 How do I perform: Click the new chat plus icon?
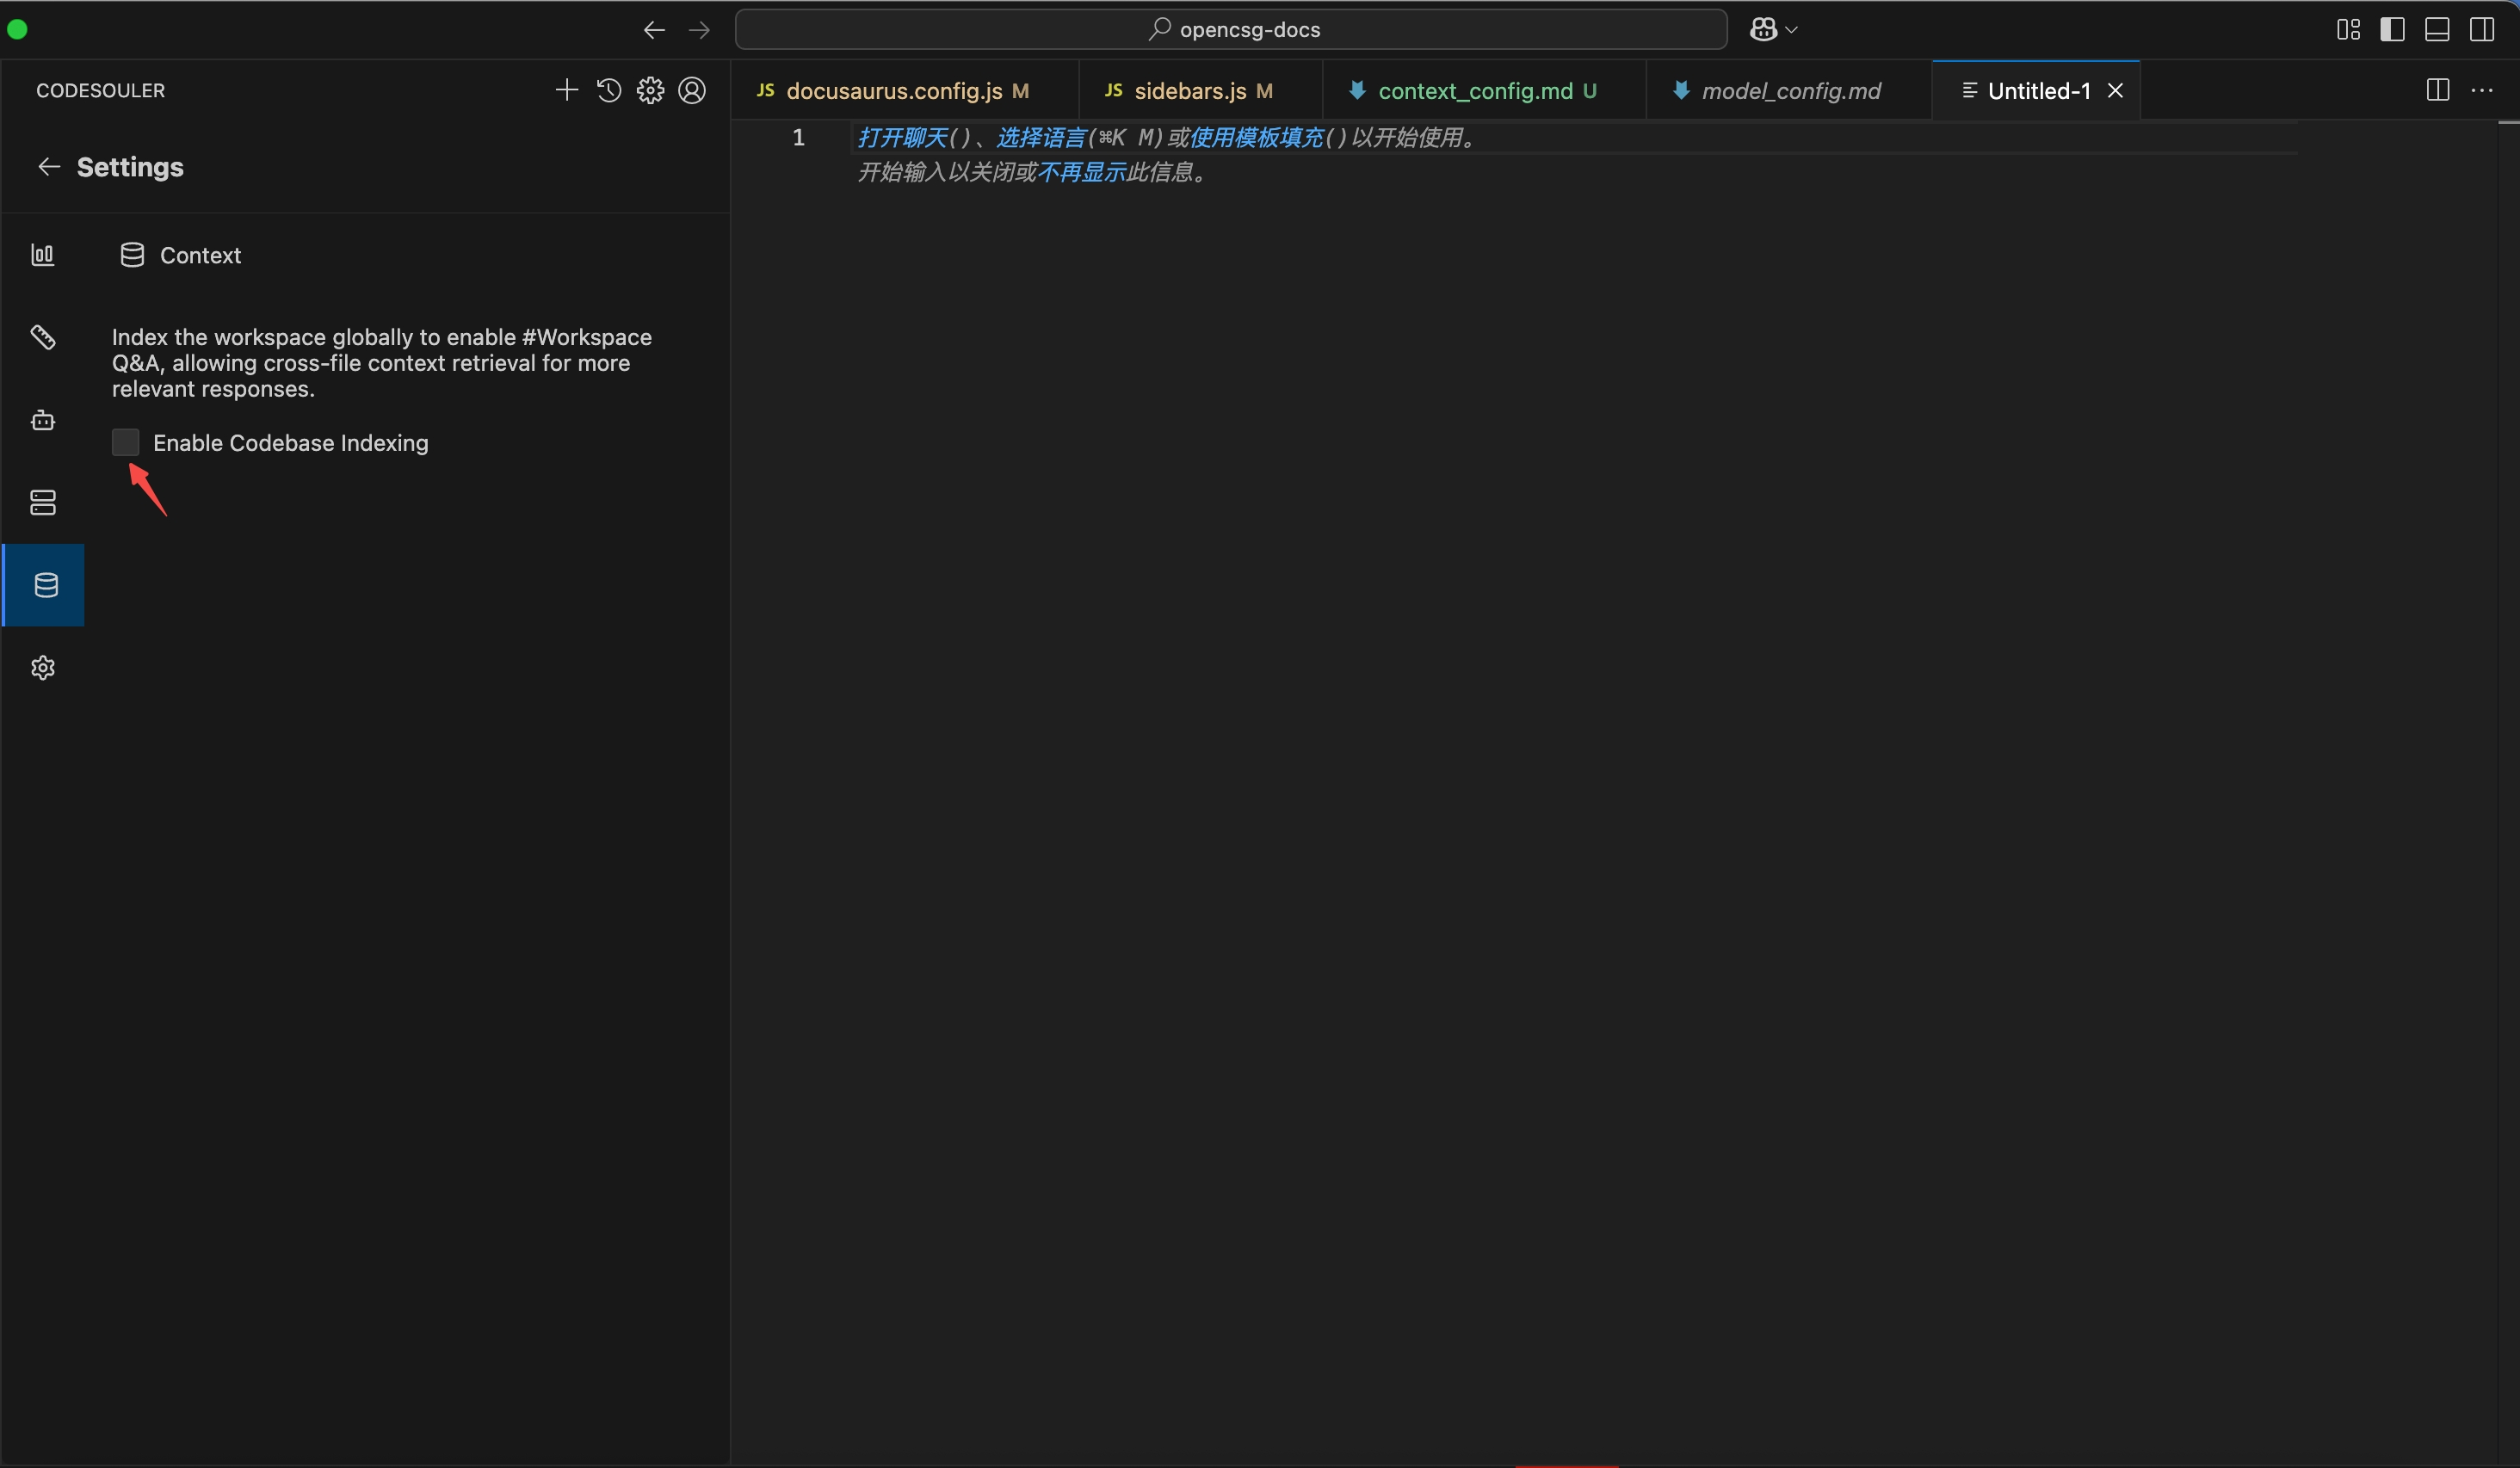click(566, 90)
